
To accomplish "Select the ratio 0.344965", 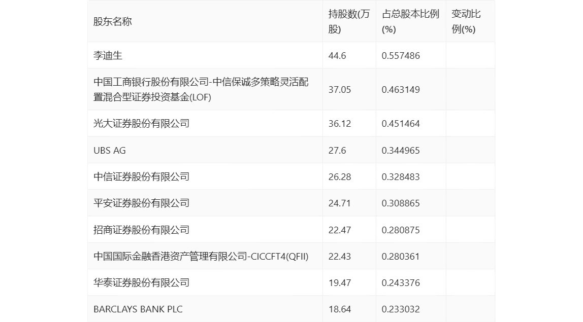I will point(401,151).
